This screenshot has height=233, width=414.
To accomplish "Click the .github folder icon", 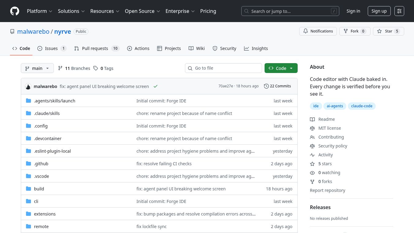I will pos(28,164).
